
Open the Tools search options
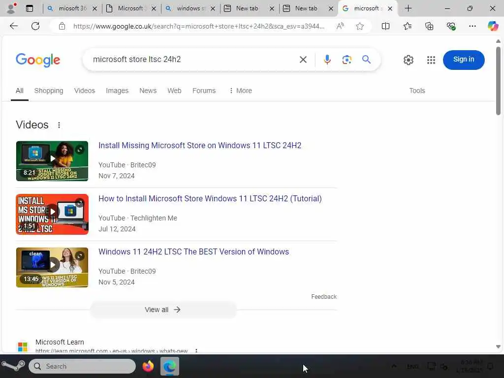click(417, 91)
